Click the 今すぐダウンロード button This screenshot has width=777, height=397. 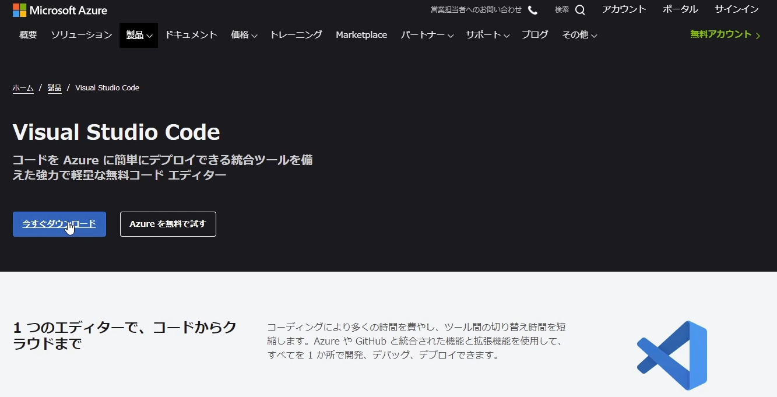tap(59, 224)
